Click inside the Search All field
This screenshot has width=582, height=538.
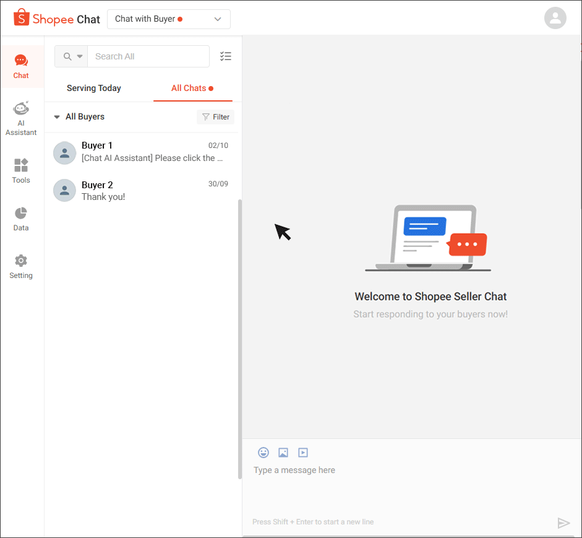[x=148, y=56]
